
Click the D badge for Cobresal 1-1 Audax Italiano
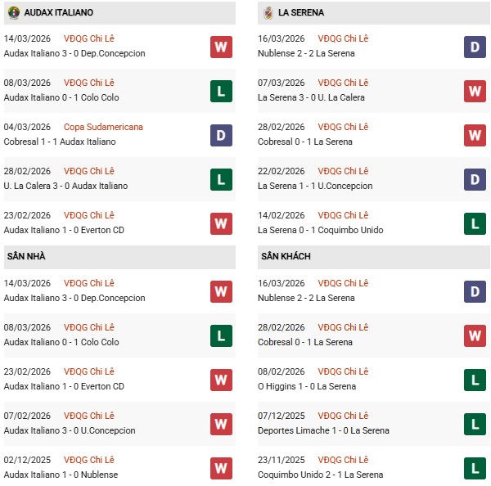coord(221,135)
